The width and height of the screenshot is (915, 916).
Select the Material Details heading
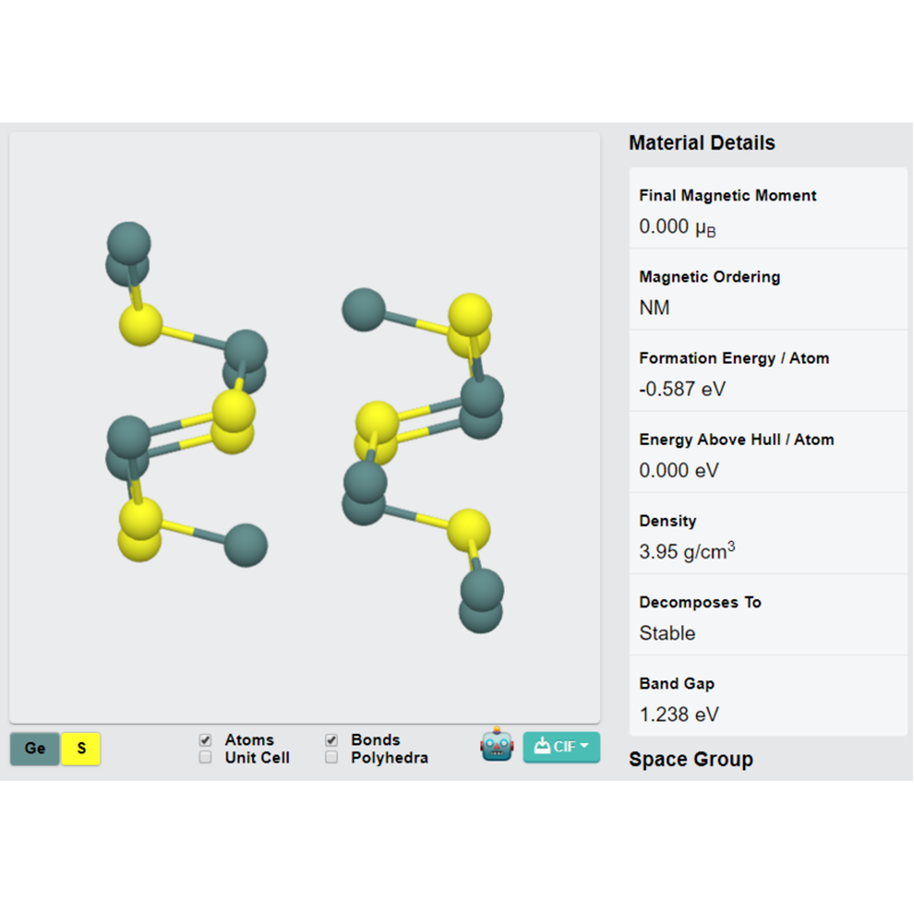tap(701, 143)
